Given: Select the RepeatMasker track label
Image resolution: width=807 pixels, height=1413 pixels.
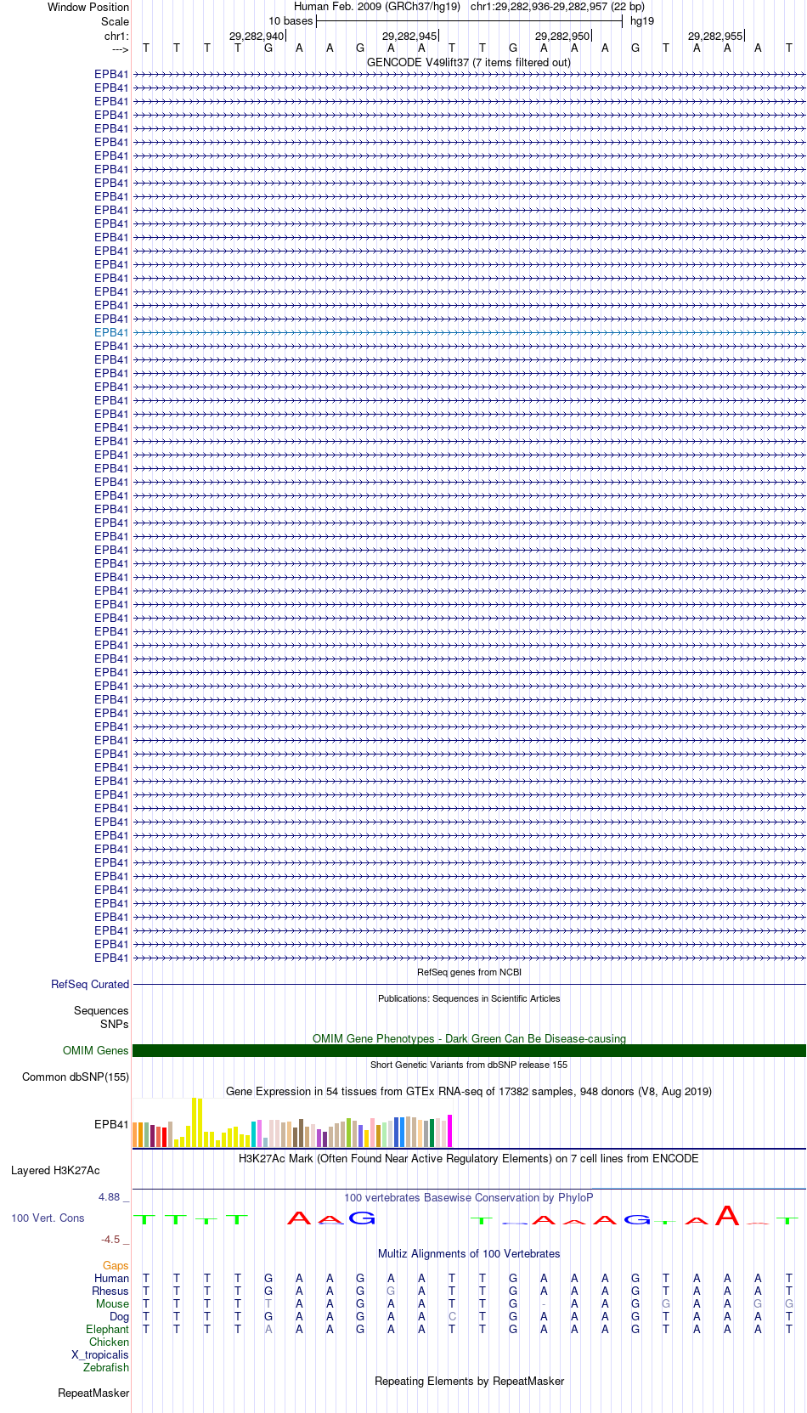Looking at the screenshot, I should click(x=93, y=1393).
